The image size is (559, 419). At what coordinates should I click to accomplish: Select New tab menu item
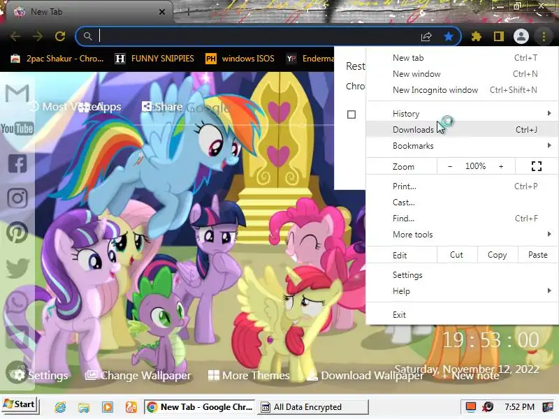pos(462,58)
